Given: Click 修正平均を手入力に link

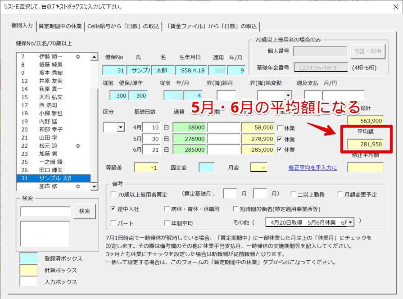Looking at the screenshot, I should [312, 168].
